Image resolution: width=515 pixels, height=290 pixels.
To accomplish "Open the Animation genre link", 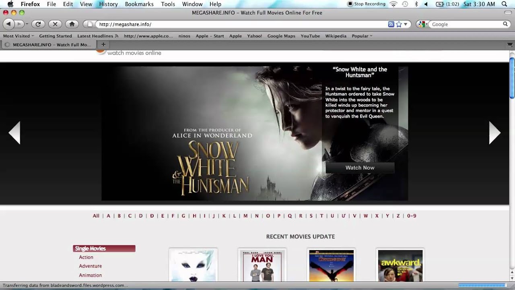I will pyautogui.click(x=91, y=275).
